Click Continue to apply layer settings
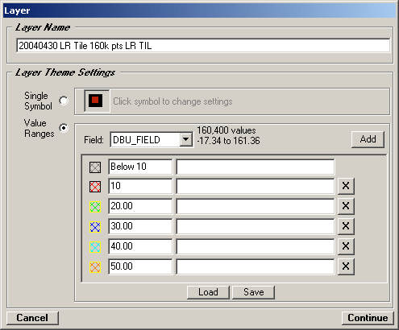This screenshot has width=399, height=330. (x=368, y=318)
